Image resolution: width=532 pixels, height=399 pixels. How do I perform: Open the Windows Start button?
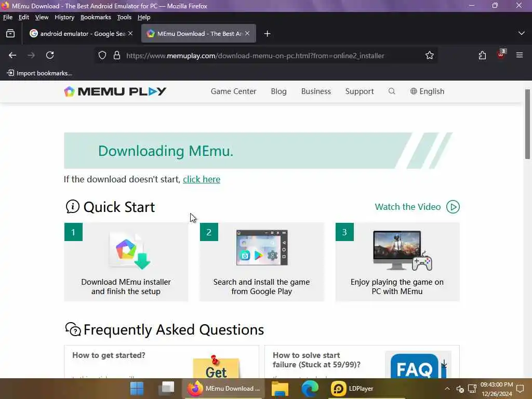point(137,389)
